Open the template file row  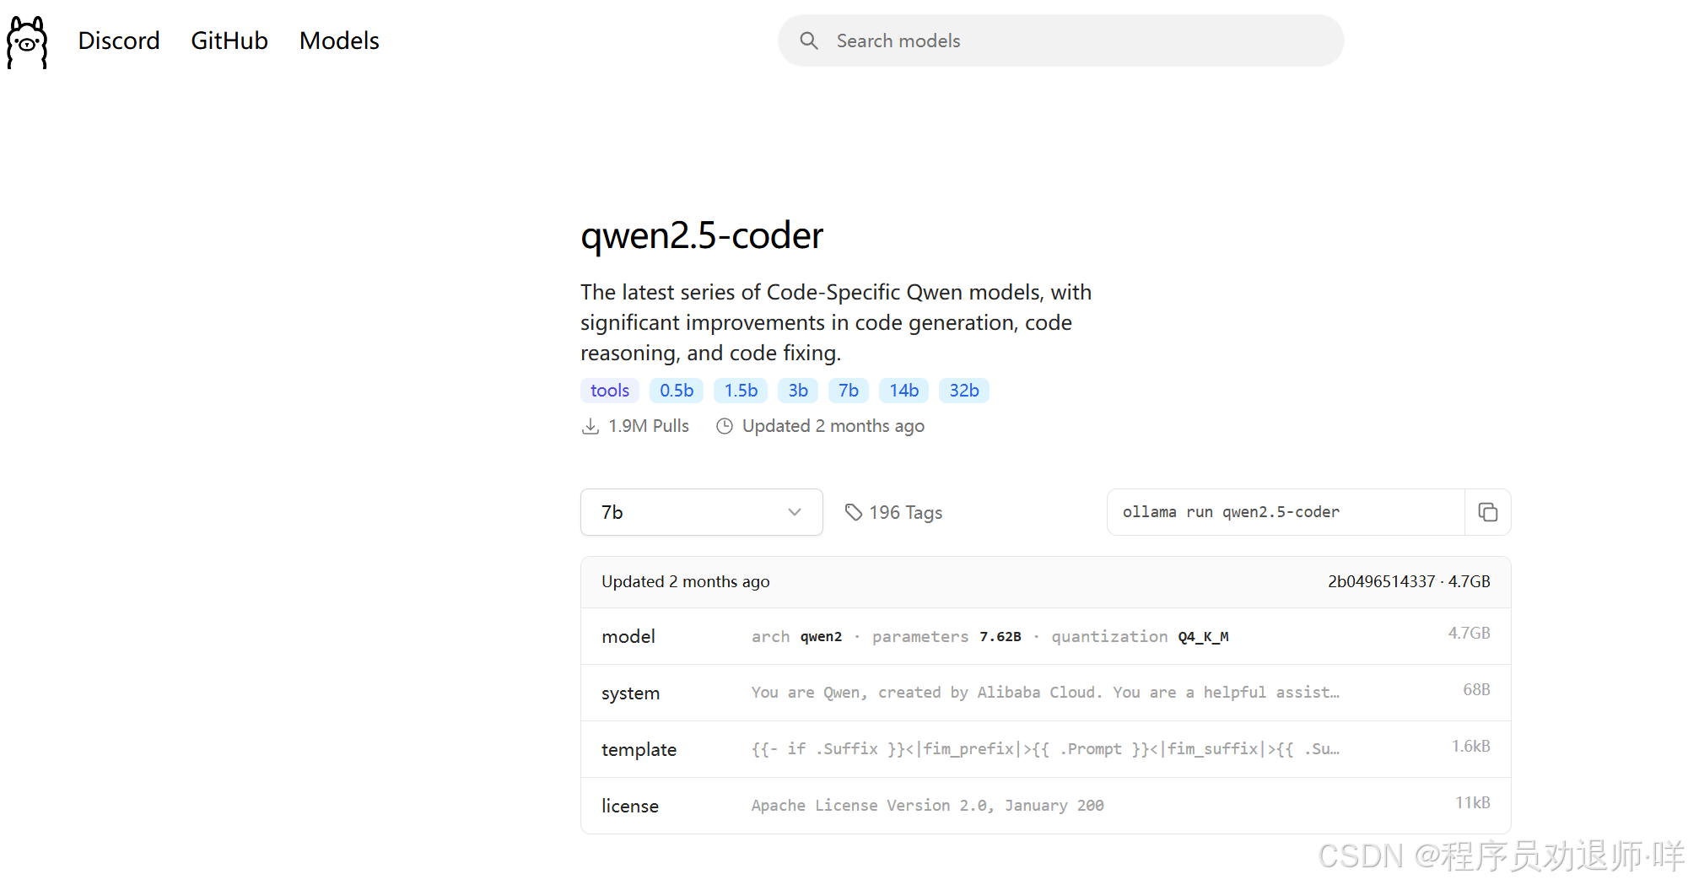pyautogui.click(x=1045, y=749)
